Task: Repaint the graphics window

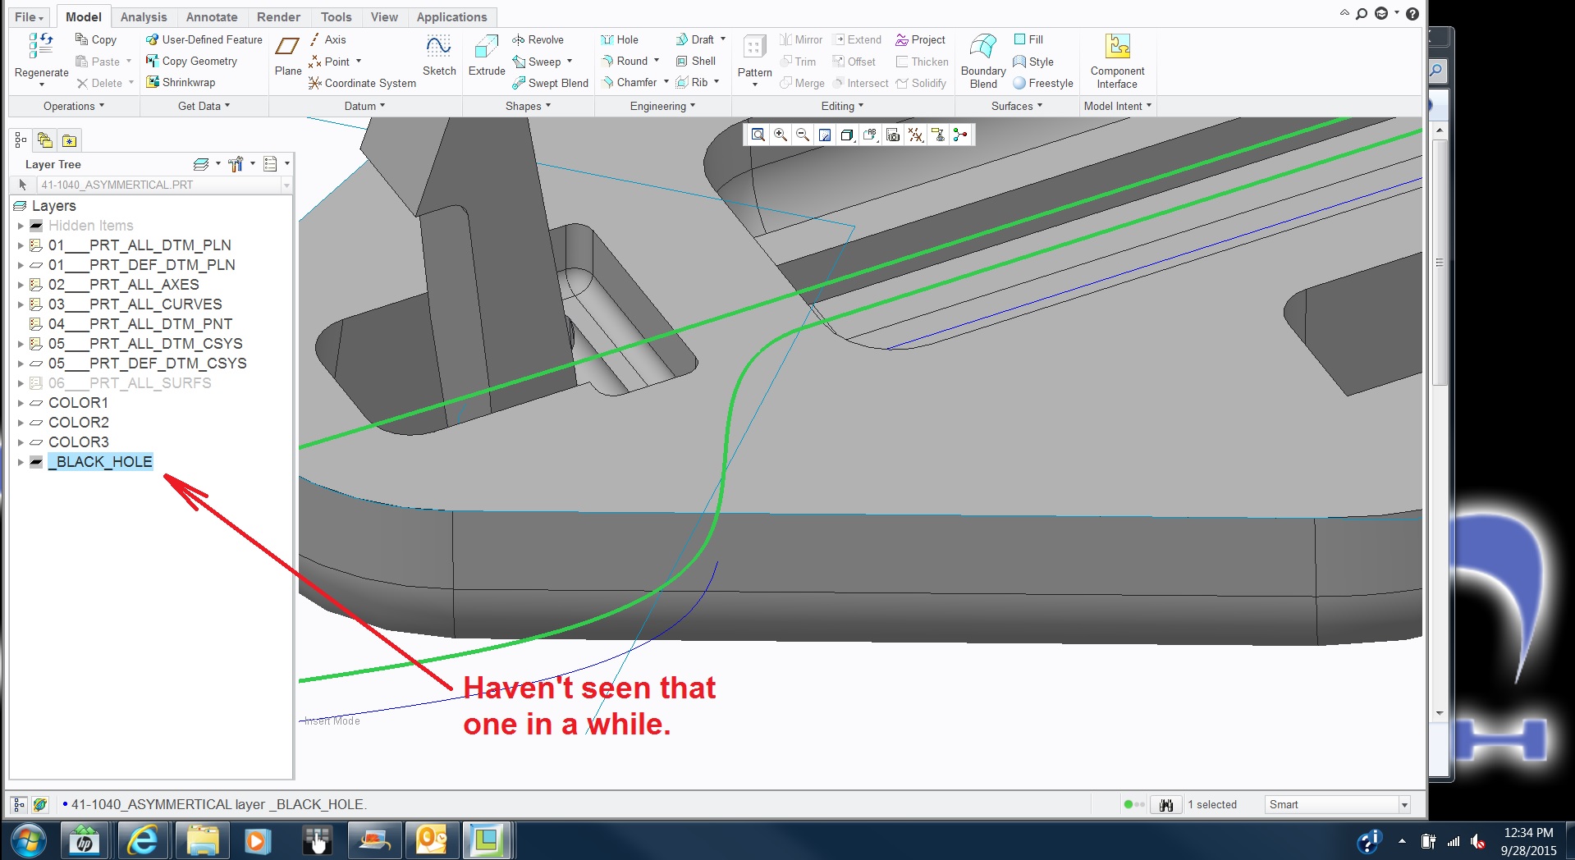Action: pos(825,135)
